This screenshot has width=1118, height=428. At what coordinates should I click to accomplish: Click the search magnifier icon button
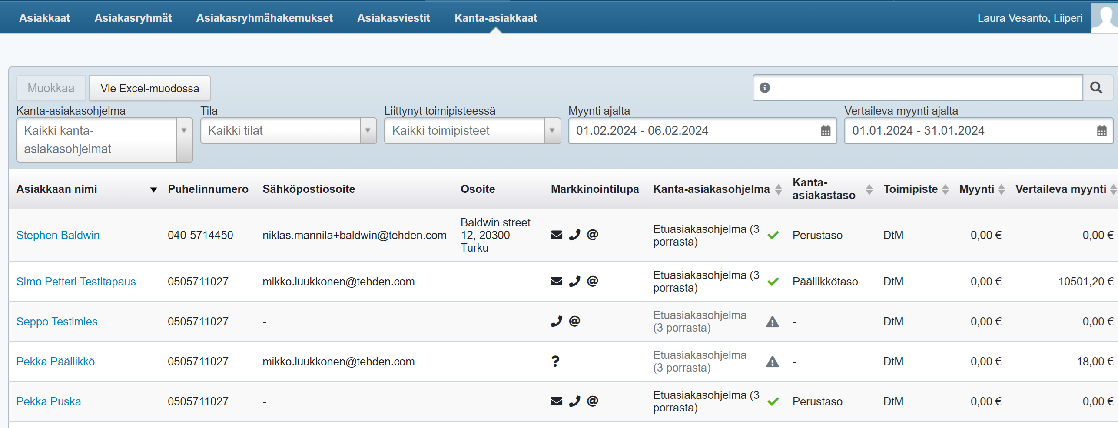click(x=1096, y=88)
